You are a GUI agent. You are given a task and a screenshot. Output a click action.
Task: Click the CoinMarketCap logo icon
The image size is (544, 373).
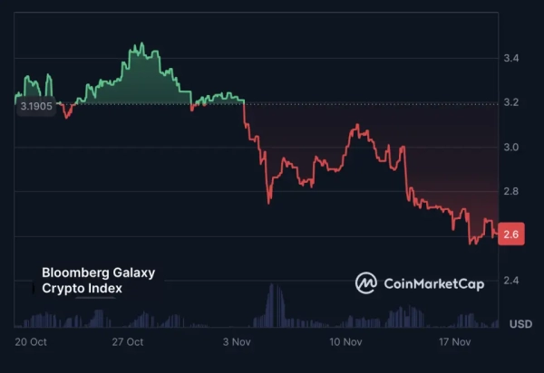(x=366, y=283)
